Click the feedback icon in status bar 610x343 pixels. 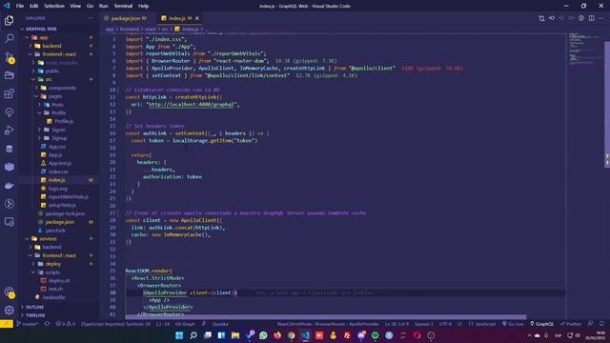(591, 324)
